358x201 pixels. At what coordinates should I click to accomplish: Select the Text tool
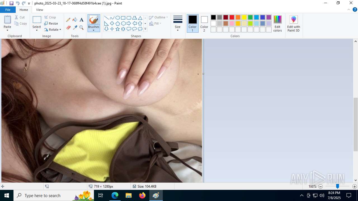[81, 20]
